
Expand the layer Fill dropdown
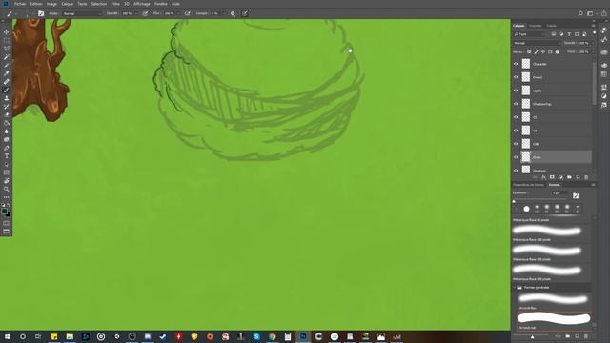point(593,51)
